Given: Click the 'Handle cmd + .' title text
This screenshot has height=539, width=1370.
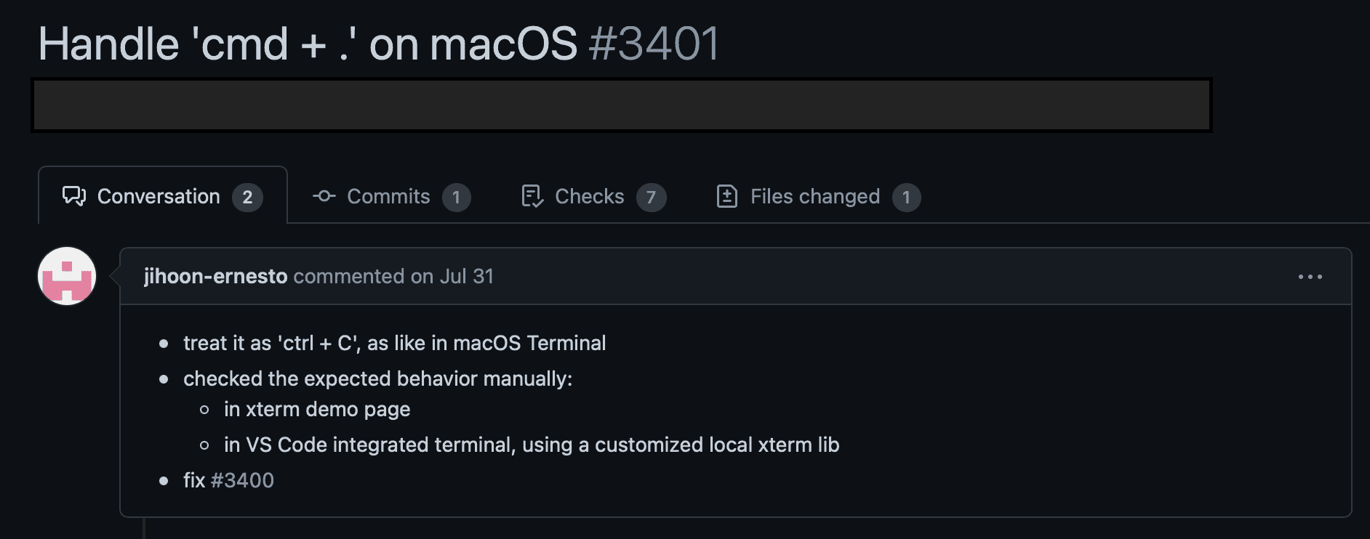Looking at the screenshot, I should [x=307, y=44].
